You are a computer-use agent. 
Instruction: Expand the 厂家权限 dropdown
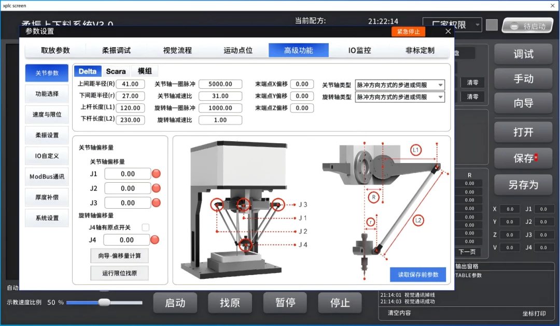(x=452, y=25)
